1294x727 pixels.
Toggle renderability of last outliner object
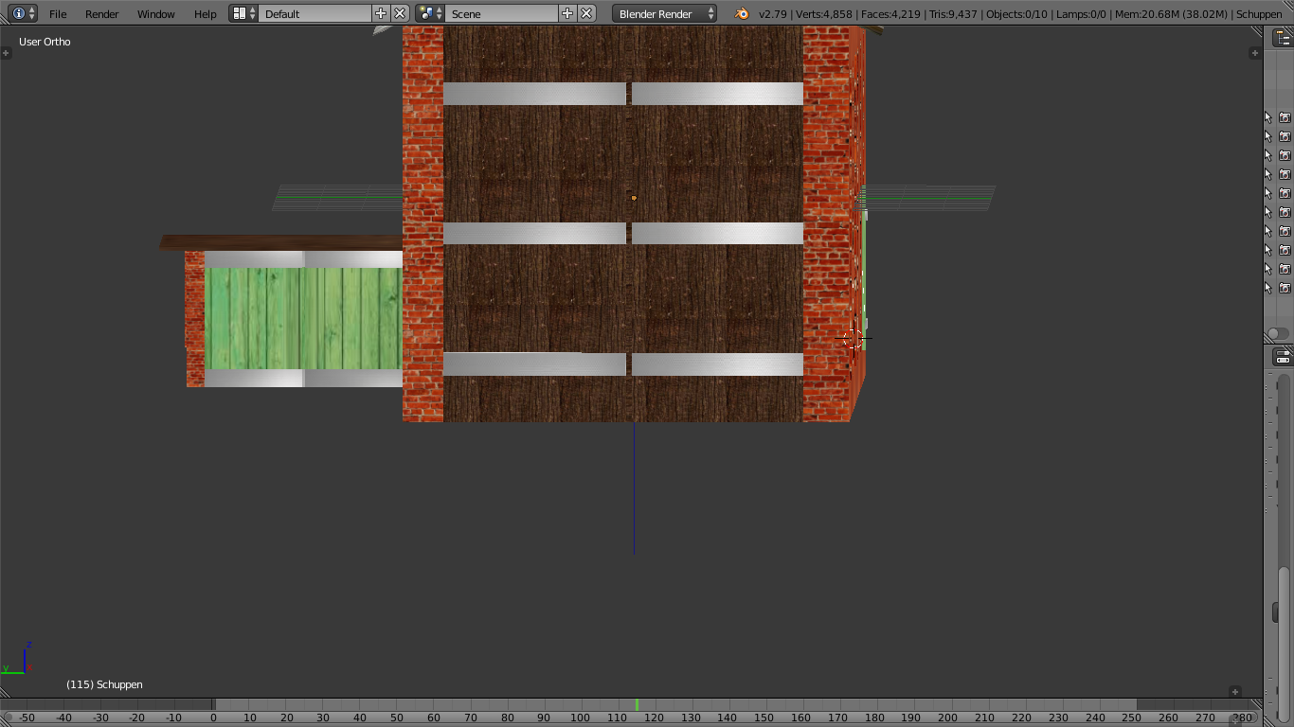point(1285,288)
